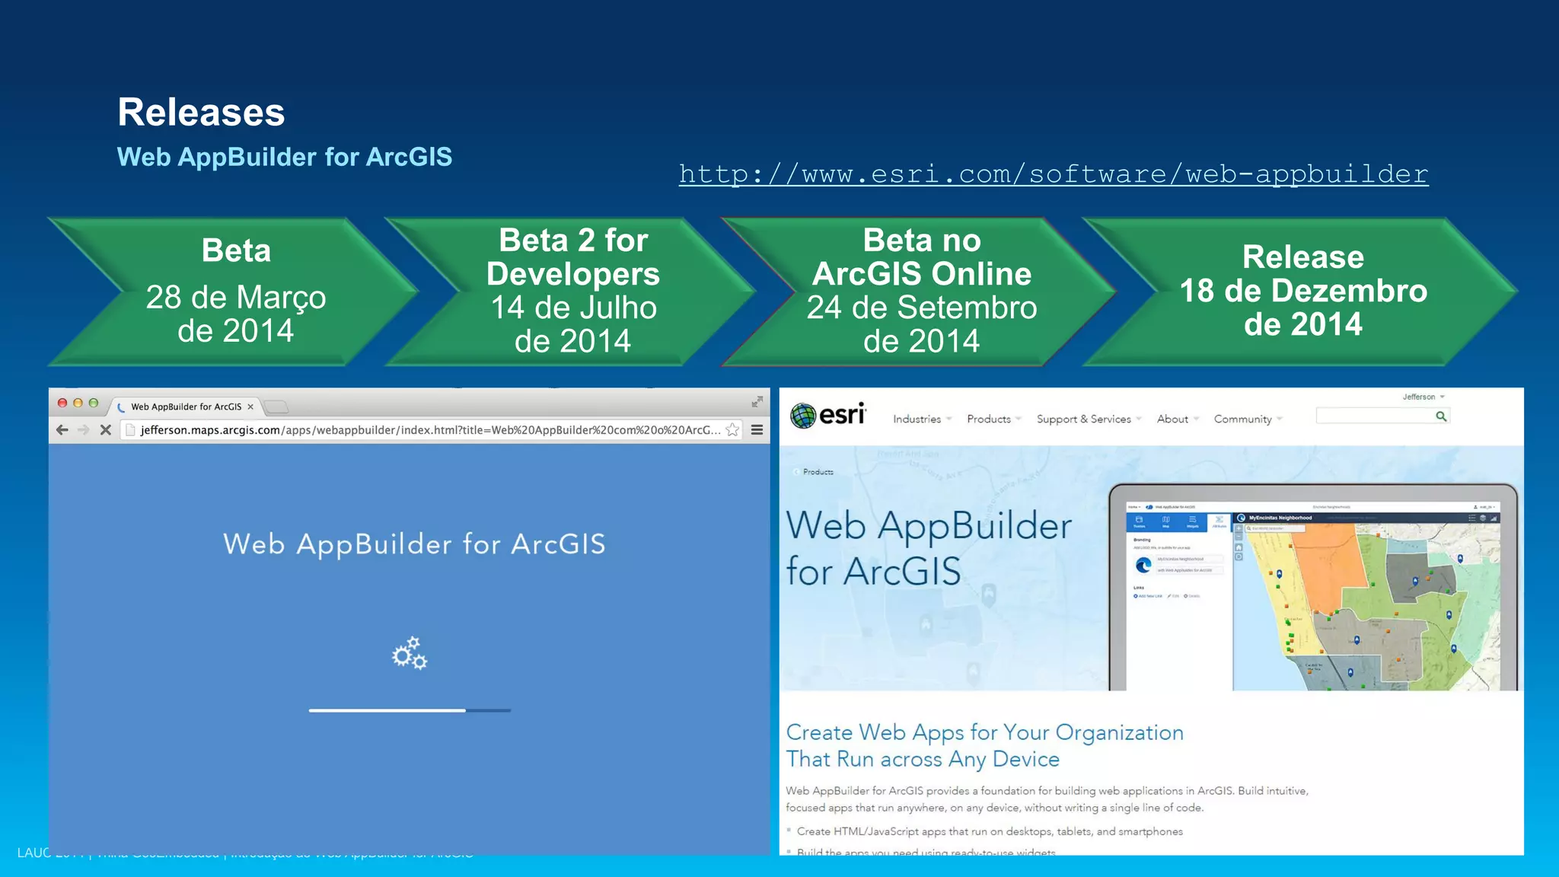
Task: Stop page loading with the X icon
Action: (x=106, y=430)
